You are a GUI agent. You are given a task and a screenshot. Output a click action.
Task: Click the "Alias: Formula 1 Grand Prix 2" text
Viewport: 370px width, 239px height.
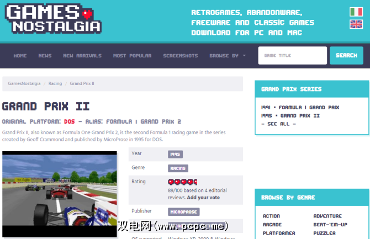coord(133,121)
